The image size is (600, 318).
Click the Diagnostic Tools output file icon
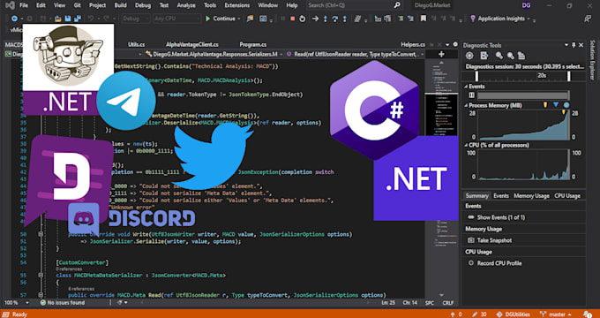(484, 56)
